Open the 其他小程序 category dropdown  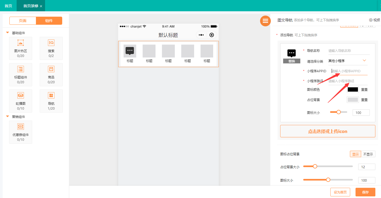[x=348, y=61]
